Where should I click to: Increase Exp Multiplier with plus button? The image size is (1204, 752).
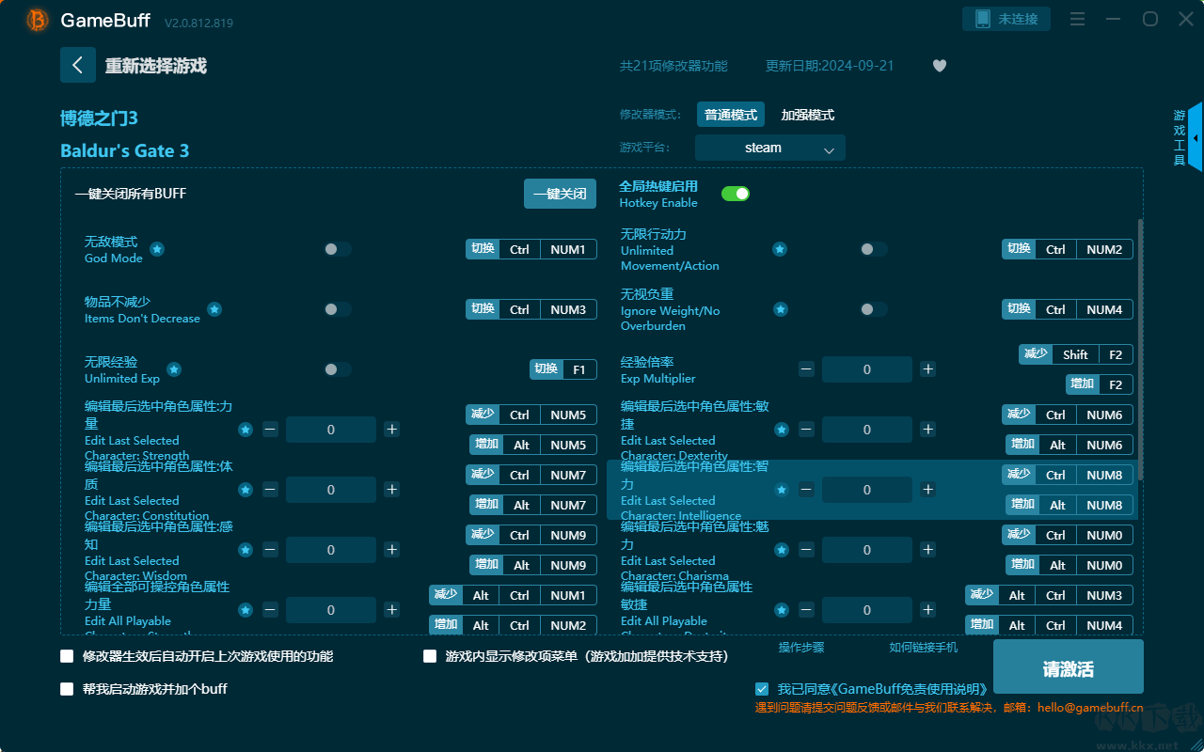pyautogui.click(x=928, y=369)
